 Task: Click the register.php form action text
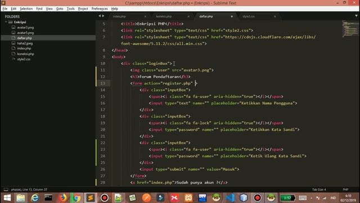pos(176,83)
